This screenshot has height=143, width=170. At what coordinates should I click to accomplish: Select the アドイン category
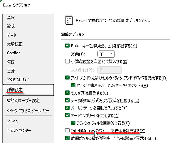pos(12,121)
